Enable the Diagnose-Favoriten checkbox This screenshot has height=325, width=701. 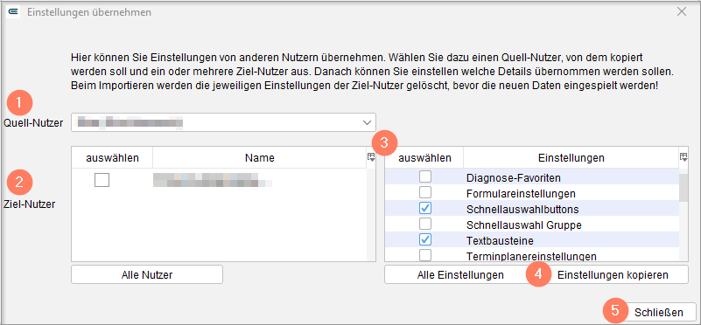(x=424, y=177)
